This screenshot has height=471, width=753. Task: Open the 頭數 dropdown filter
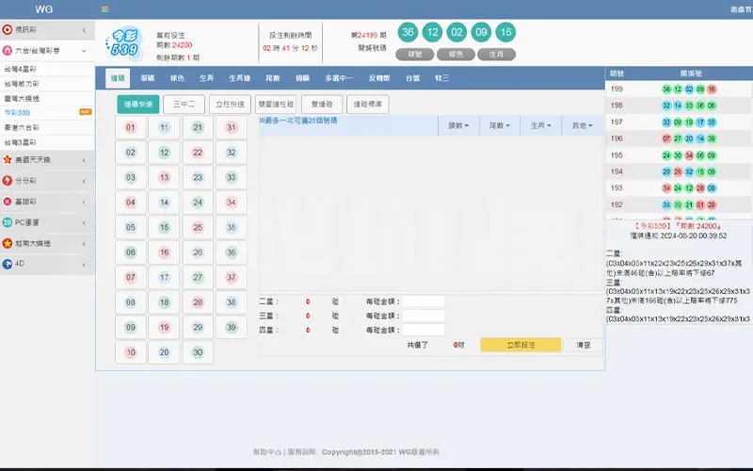(x=459, y=125)
